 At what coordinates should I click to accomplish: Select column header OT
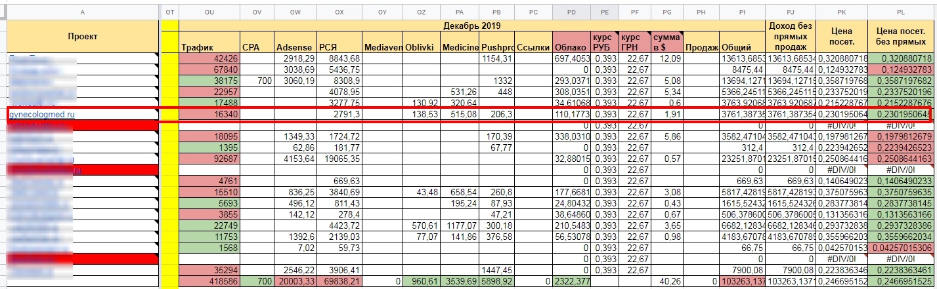(170, 12)
